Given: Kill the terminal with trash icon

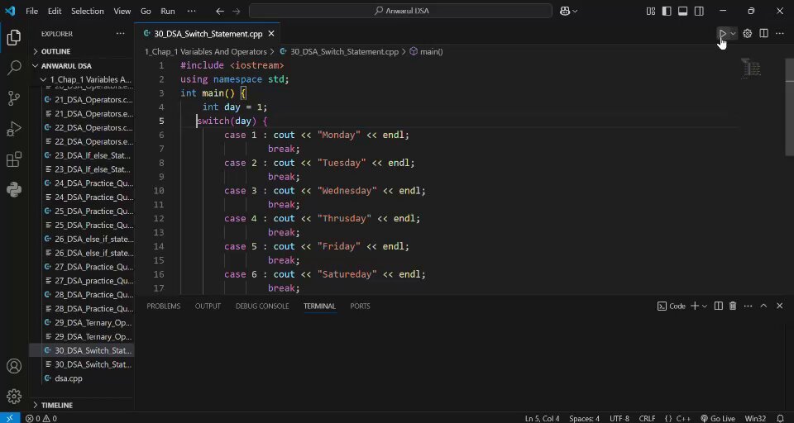Looking at the screenshot, I should tap(733, 306).
